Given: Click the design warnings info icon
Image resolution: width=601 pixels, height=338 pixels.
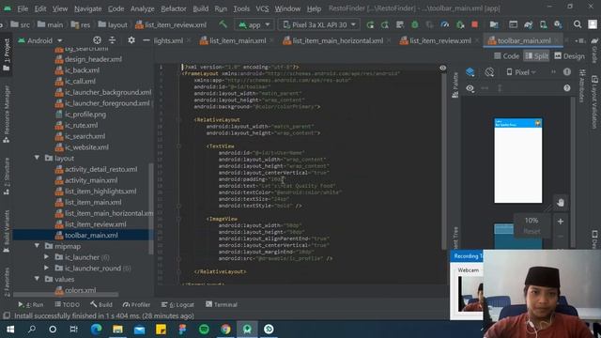Looking at the screenshot, I should (567, 72).
